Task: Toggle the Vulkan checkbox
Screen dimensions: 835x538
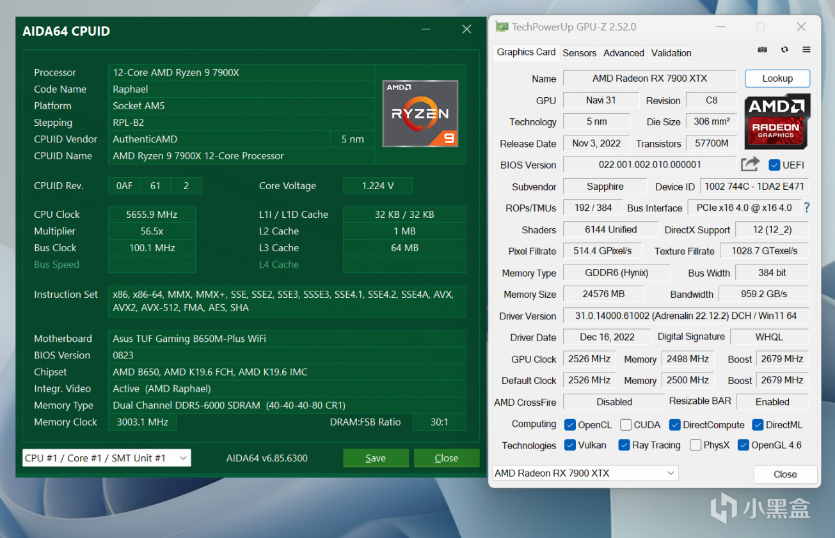Action: [x=570, y=445]
